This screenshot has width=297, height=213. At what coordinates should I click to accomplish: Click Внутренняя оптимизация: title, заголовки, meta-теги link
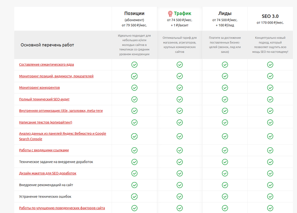61,111
